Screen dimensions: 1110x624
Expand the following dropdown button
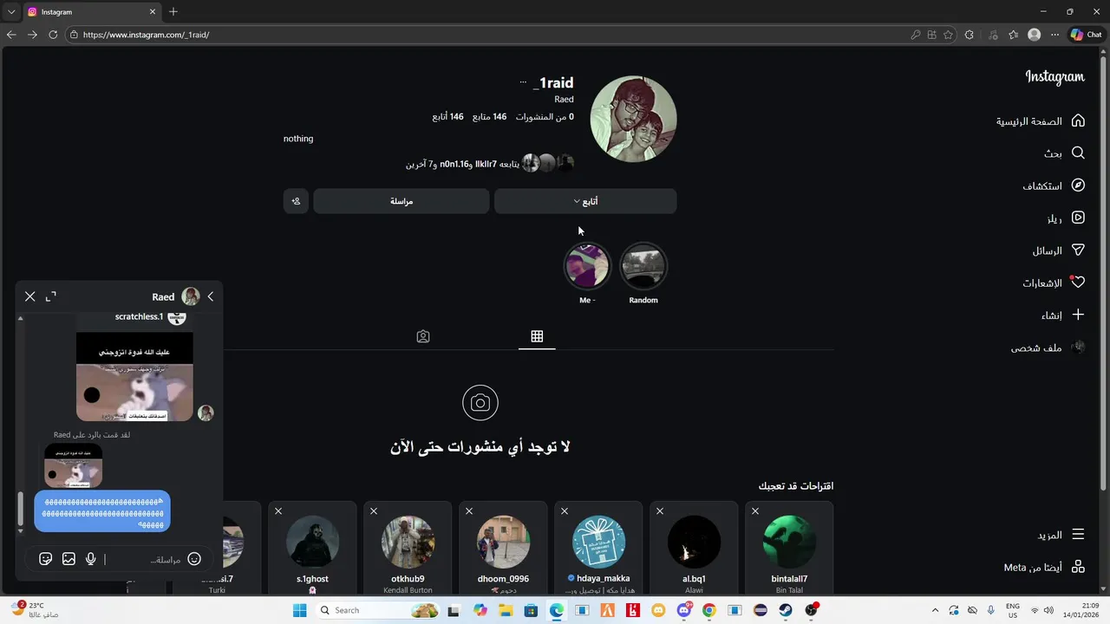click(x=585, y=201)
